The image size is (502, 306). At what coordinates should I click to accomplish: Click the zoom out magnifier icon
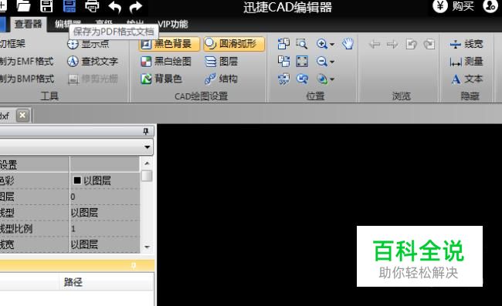(x=321, y=62)
